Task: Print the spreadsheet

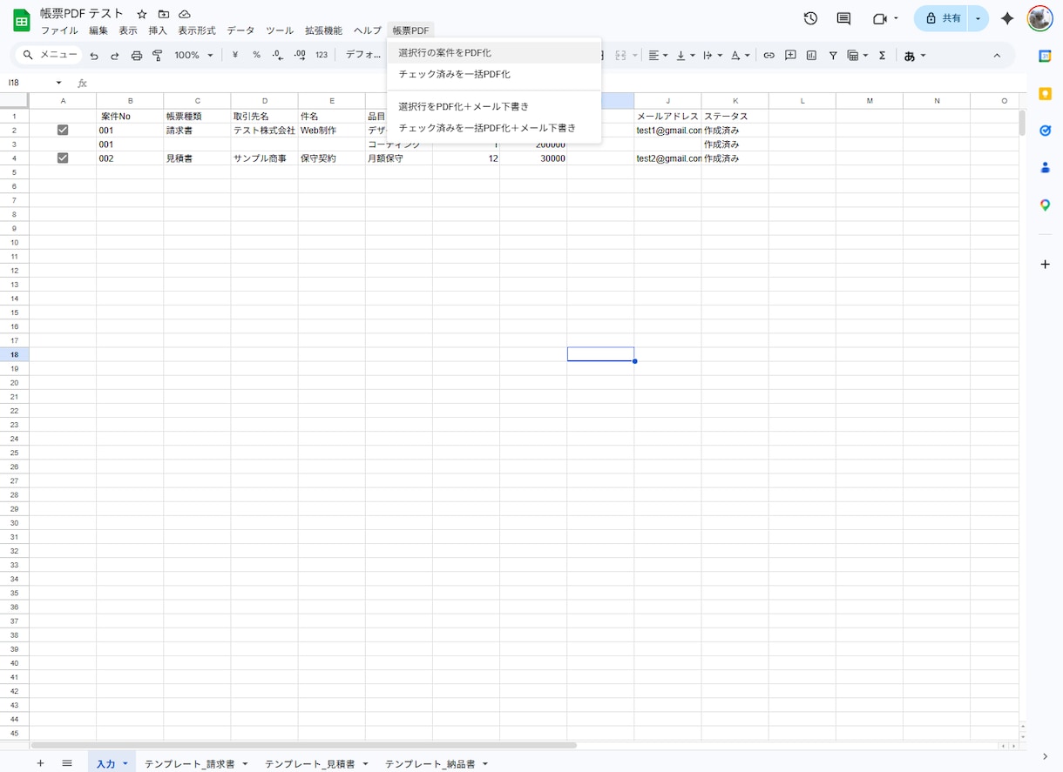Action: point(137,55)
